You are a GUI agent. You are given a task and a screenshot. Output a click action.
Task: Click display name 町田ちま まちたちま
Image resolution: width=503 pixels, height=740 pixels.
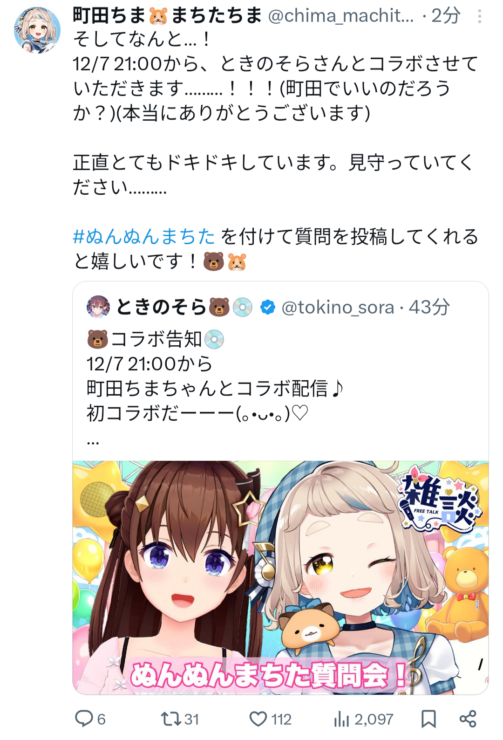(168, 16)
